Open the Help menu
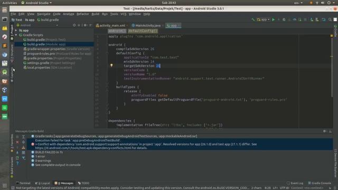The height and width of the screenshot is (190, 338). (147, 14)
